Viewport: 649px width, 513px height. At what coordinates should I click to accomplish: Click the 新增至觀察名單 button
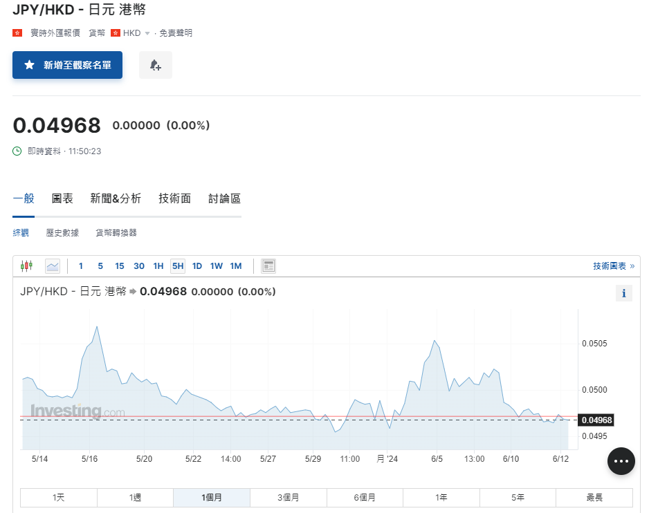(67, 65)
